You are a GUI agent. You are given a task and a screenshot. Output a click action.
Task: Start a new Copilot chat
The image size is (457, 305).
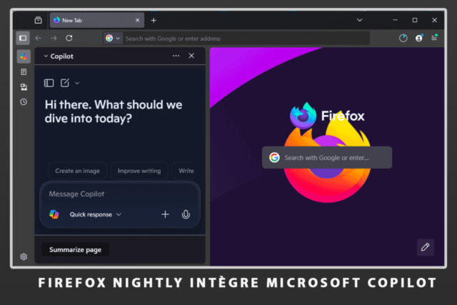(65, 83)
